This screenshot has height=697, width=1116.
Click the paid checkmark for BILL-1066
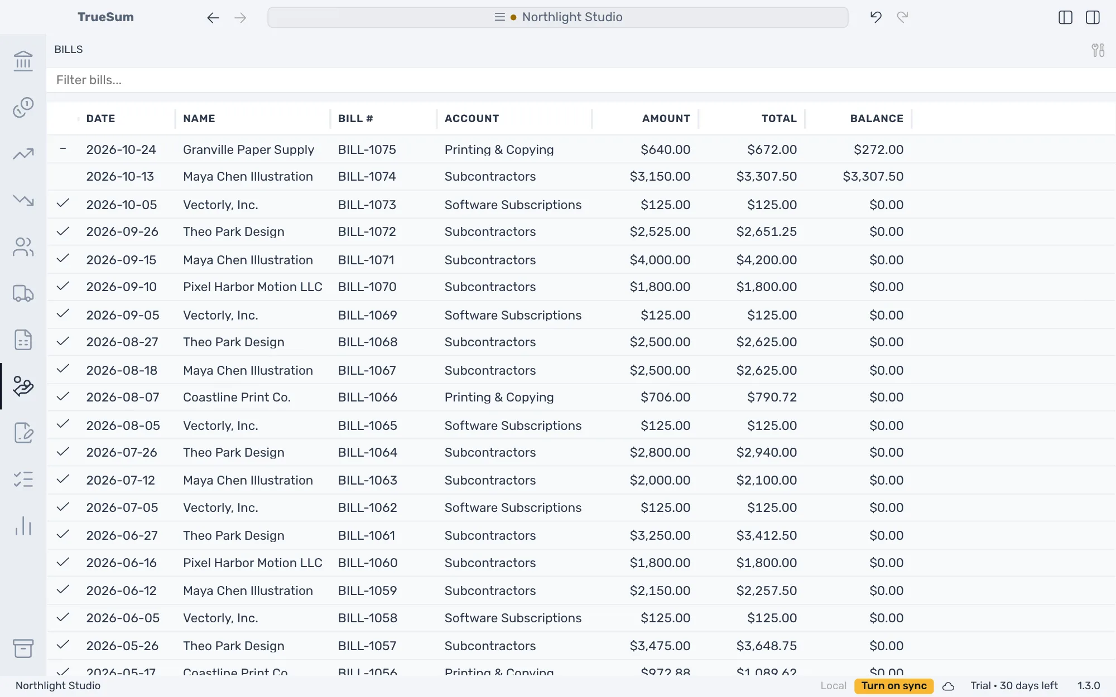63,396
